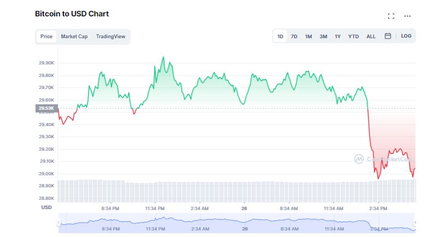
Task: Click the 2:34 AM label in navigator
Action: click(x=200, y=229)
